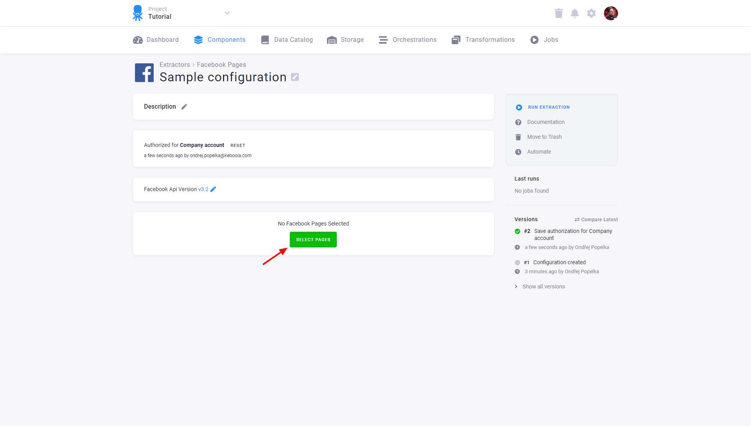
Task: Open Transformations section
Action: tap(483, 40)
